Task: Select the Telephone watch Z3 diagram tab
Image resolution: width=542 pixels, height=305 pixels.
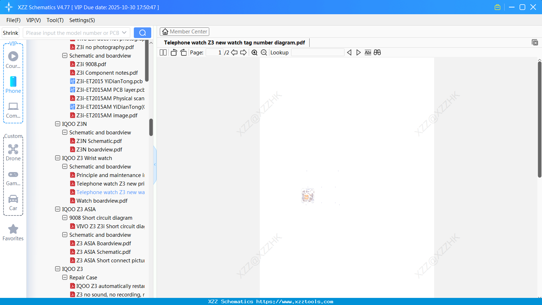Action: (235, 43)
